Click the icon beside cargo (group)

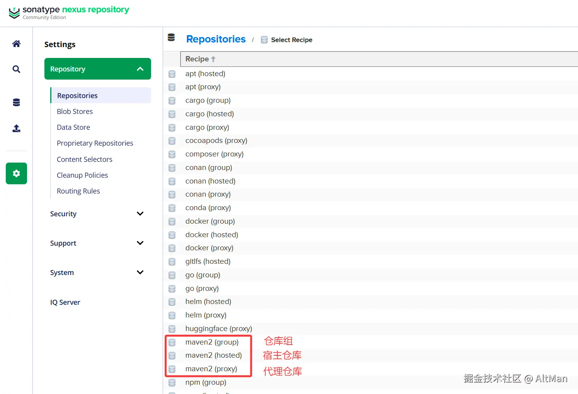coord(172,100)
